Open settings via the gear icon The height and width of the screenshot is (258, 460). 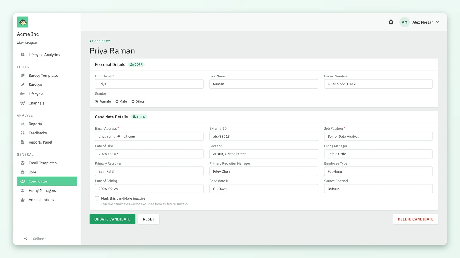391,22
